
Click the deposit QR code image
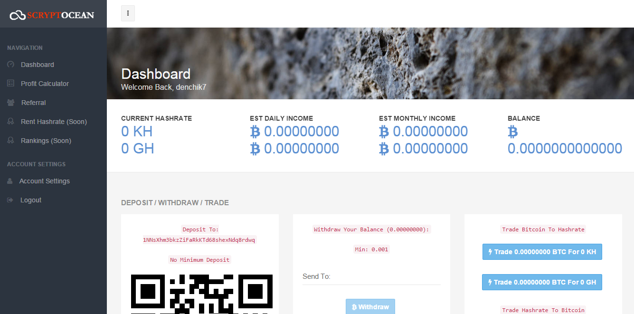point(201,294)
